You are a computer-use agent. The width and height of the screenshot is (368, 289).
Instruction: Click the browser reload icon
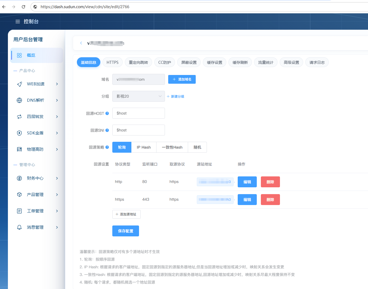pyautogui.click(x=23, y=7)
